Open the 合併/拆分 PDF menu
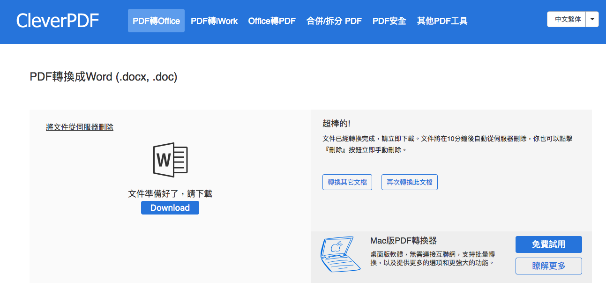 (x=334, y=21)
